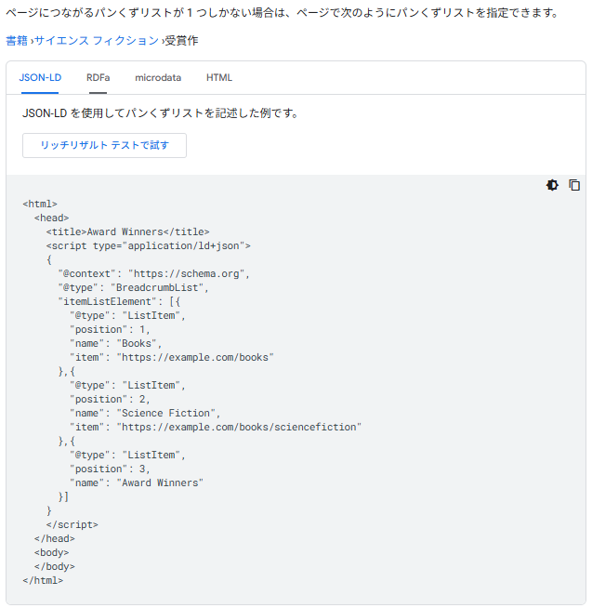Select the JSON-LD tab
Viewport: 592px width, 608px height.
coord(40,77)
